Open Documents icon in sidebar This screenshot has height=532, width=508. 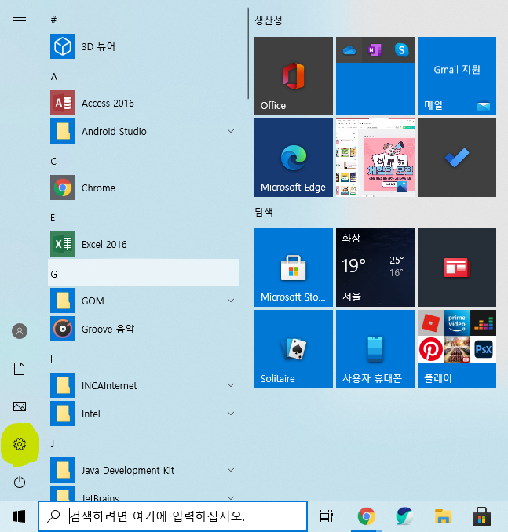tap(20, 369)
